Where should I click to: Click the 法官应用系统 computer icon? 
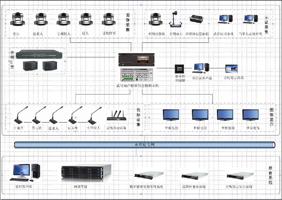point(225,19)
